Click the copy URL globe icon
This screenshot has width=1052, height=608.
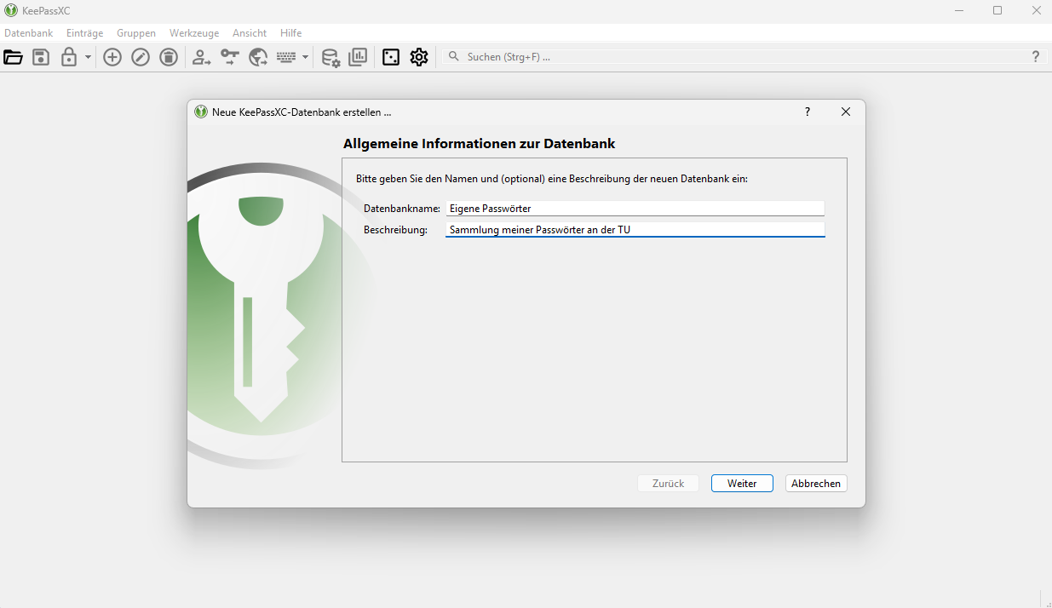click(258, 57)
